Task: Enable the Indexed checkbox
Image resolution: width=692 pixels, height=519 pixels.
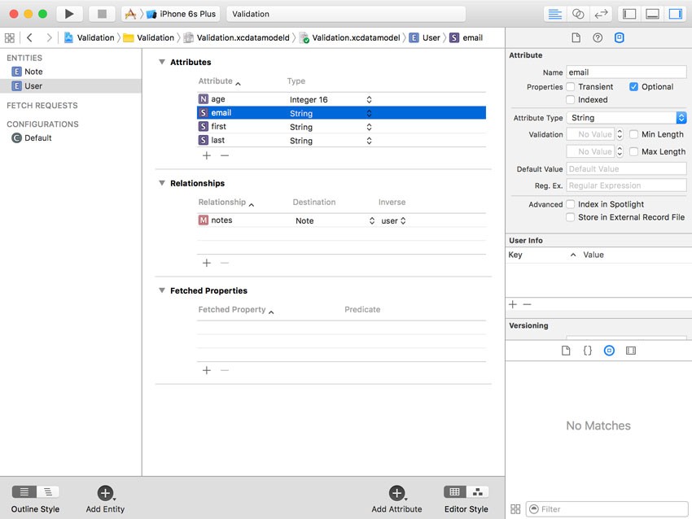Action: click(571, 100)
